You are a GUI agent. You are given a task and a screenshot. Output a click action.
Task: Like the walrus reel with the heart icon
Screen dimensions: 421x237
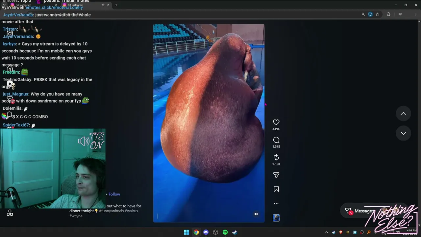[x=276, y=122]
